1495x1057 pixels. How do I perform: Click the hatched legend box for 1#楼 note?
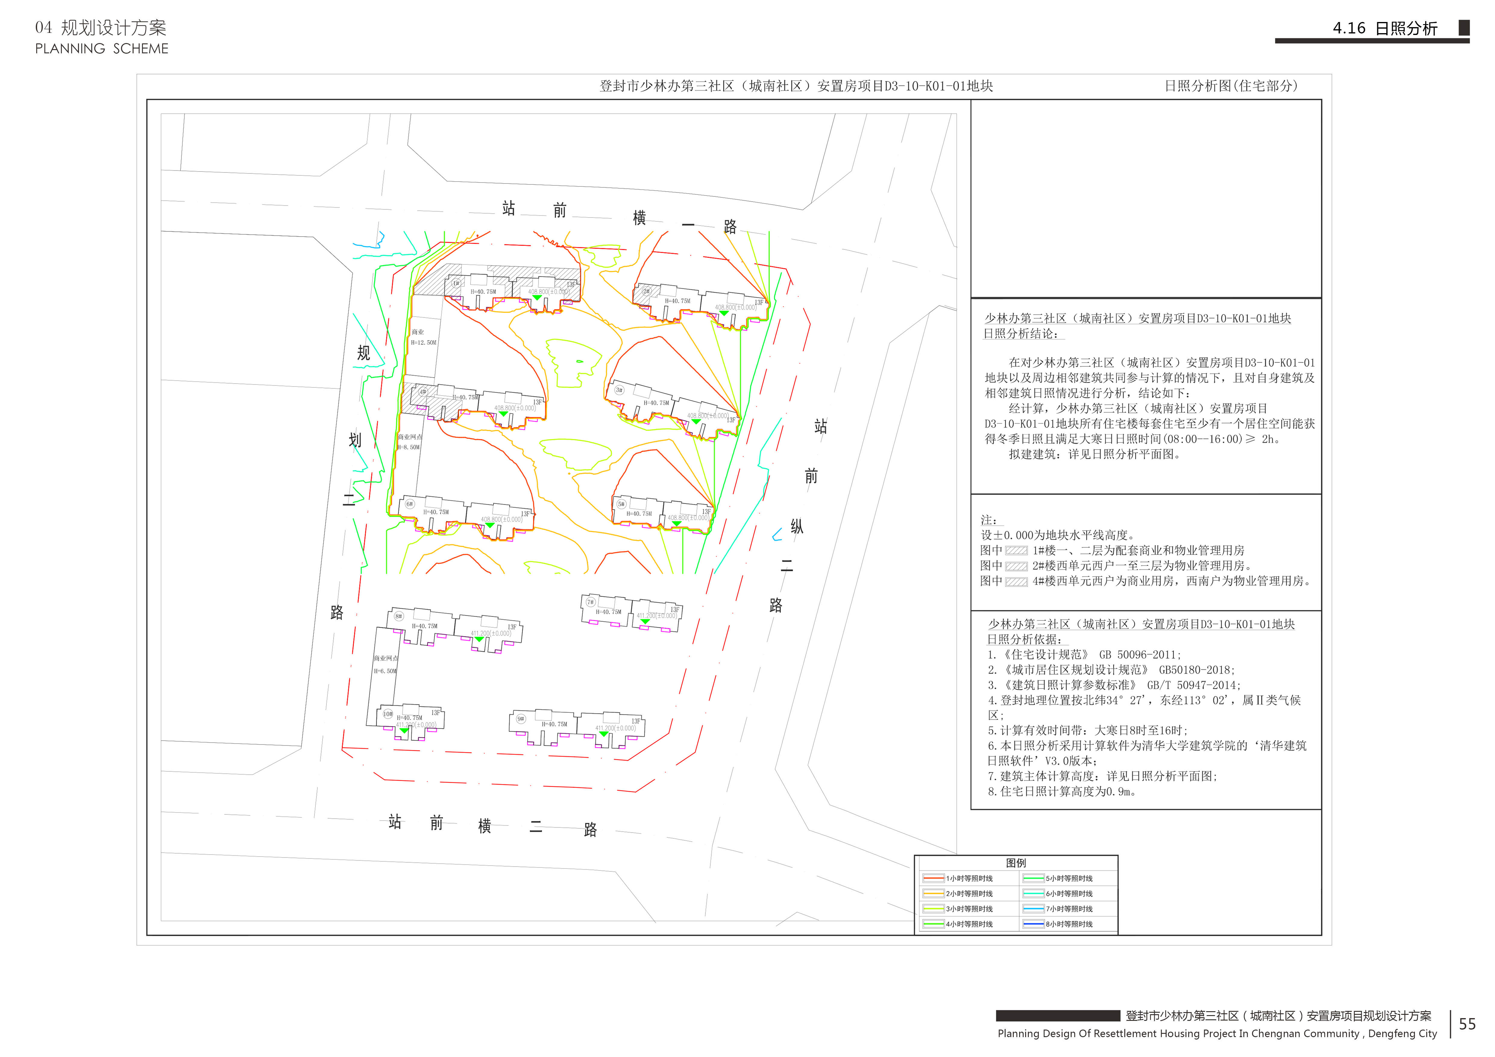[x=1016, y=550]
